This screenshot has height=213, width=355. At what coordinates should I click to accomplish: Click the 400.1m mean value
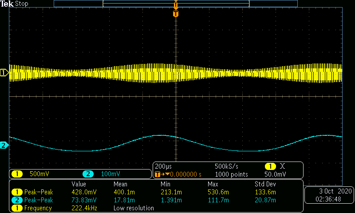[124, 192]
